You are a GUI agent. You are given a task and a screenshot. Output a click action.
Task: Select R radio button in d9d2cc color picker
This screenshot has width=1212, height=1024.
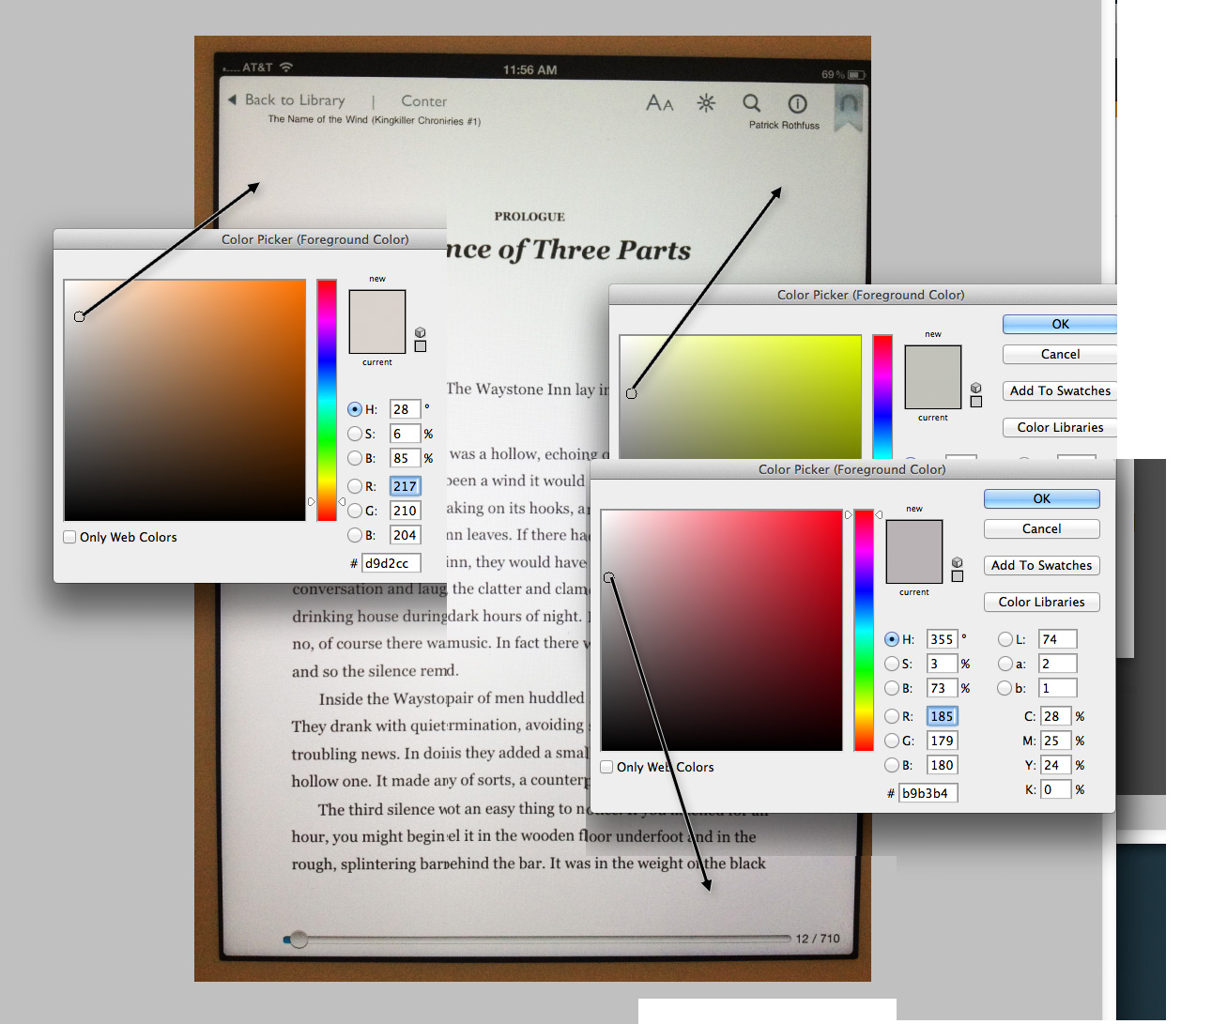click(x=355, y=486)
